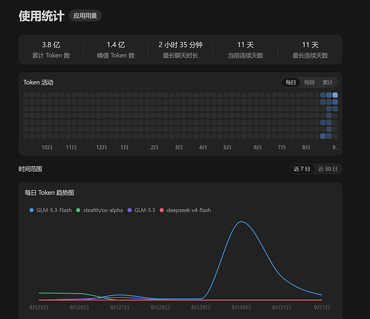Screen dimensions: 370x319
Task: Select the 每日 token activity view
Action: [291, 82]
